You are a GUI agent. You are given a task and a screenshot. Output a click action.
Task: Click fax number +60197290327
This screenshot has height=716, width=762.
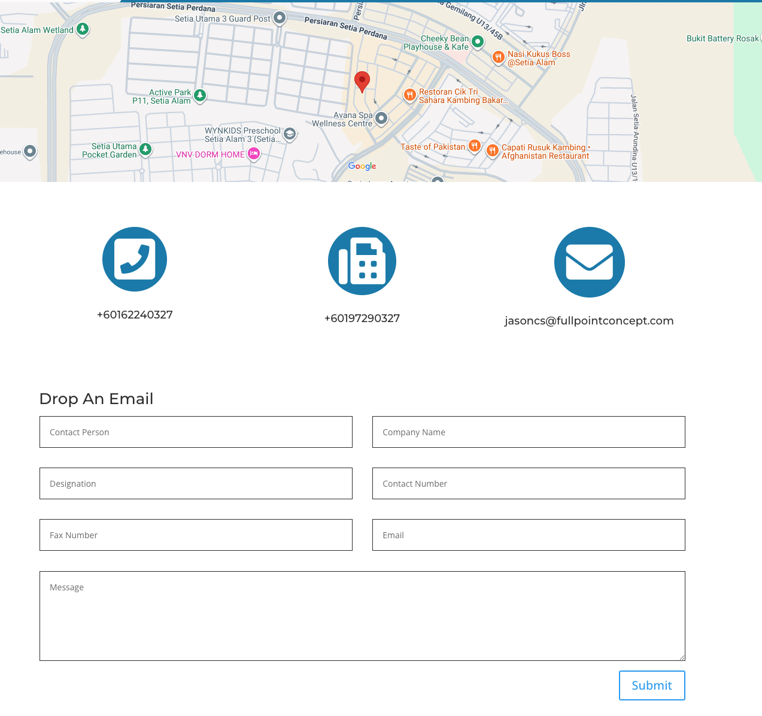pos(362,318)
